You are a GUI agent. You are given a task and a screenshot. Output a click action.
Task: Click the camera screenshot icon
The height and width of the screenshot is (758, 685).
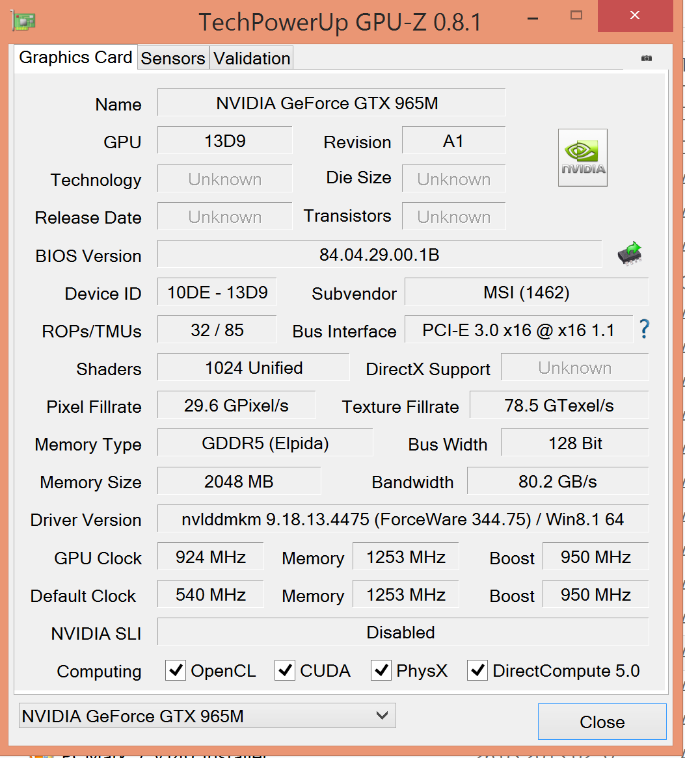(646, 58)
